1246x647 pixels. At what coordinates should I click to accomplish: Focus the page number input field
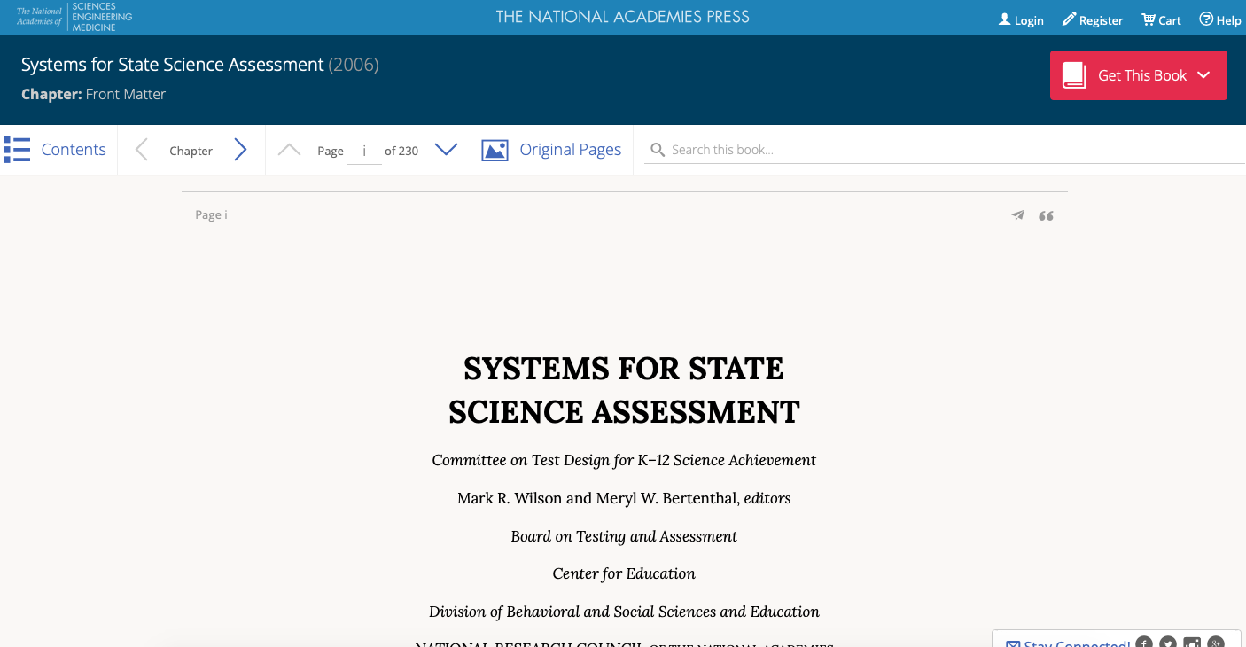(x=364, y=151)
